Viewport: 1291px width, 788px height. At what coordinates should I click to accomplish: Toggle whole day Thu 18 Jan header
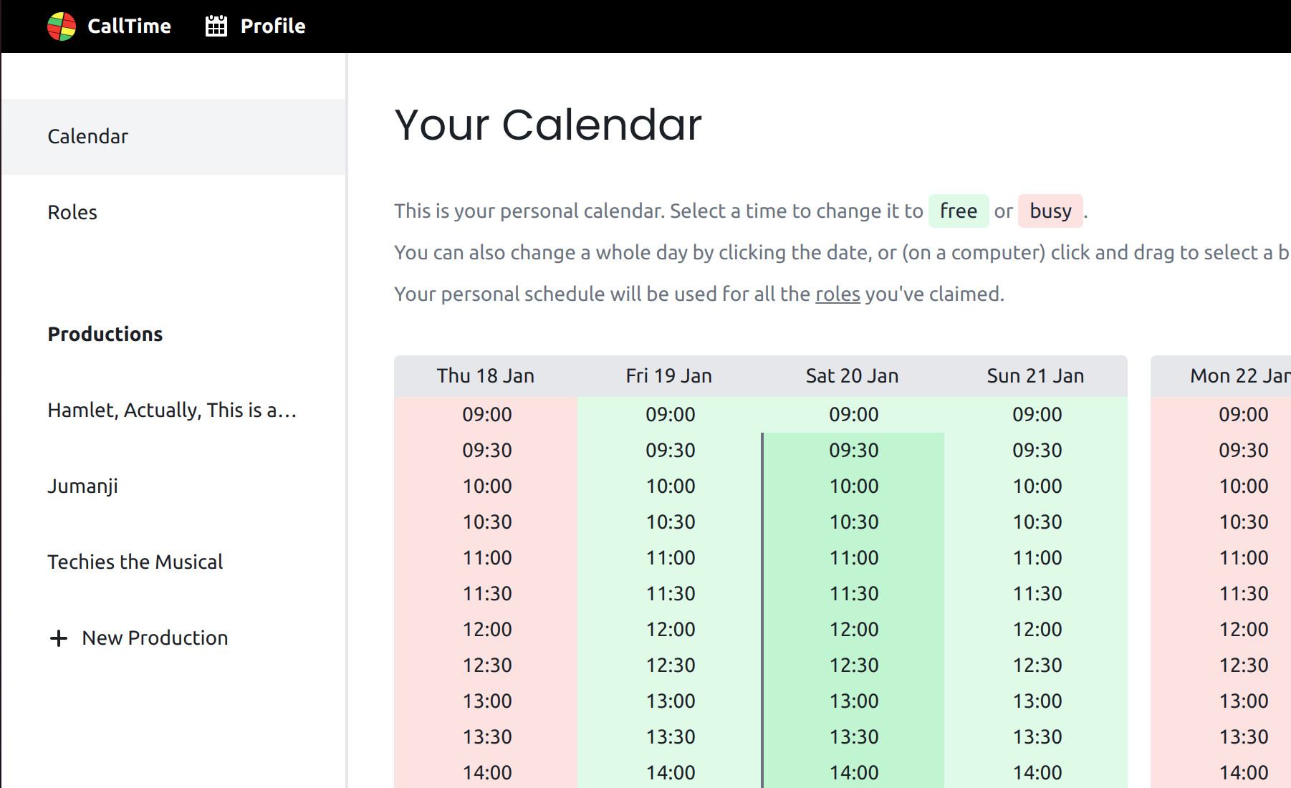point(486,376)
